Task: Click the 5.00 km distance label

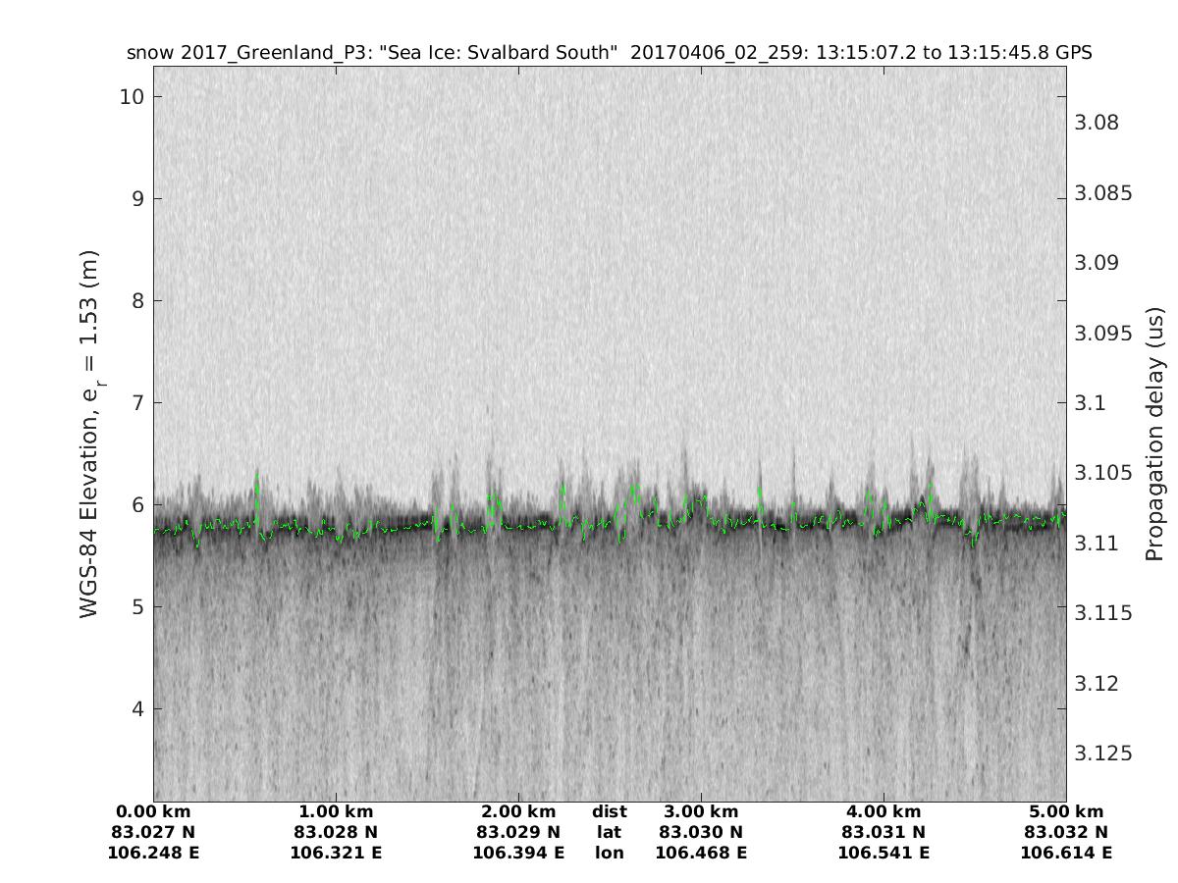Action: pos(1066,812)
